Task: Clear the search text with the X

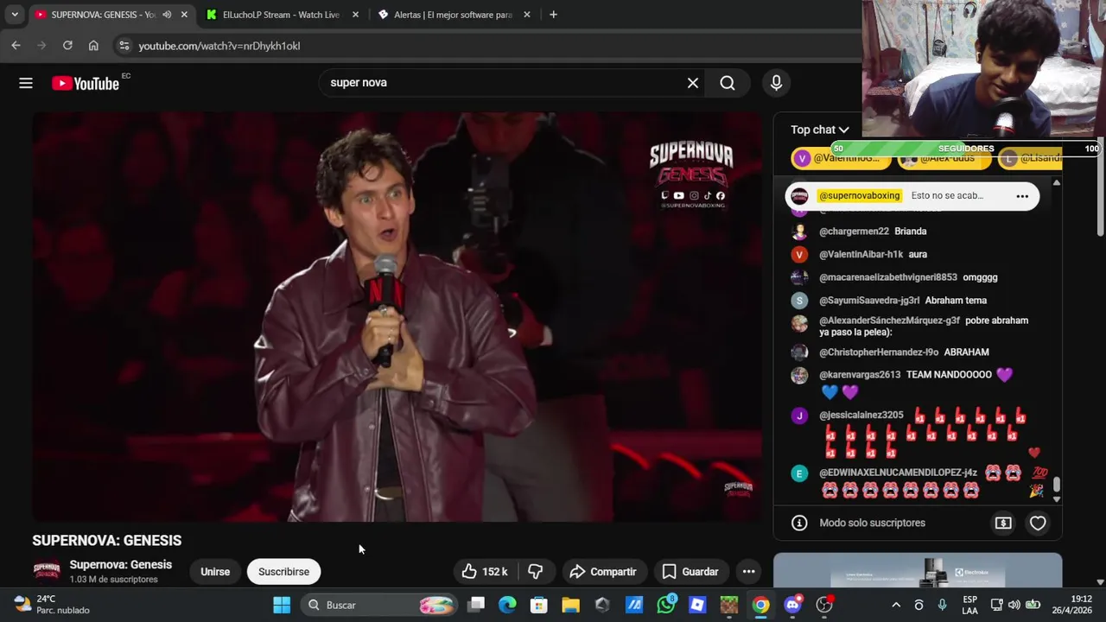Action: coord(692,83)
